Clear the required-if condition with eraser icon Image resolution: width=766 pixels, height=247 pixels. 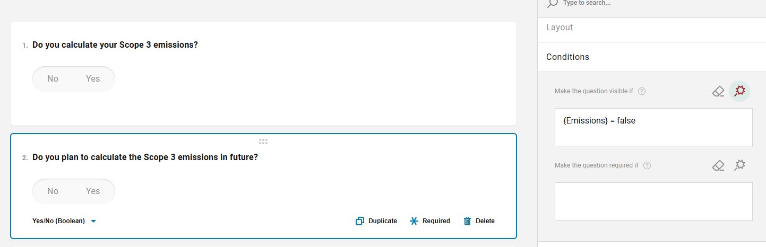coord(718,166)
